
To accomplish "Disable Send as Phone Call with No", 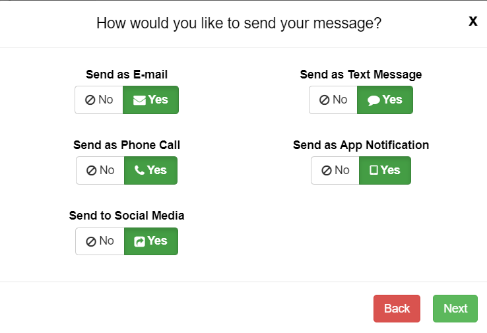I will [x=100, y=170].
